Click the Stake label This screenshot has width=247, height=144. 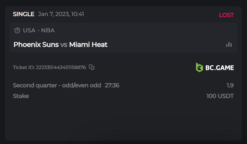click(21, 96)
